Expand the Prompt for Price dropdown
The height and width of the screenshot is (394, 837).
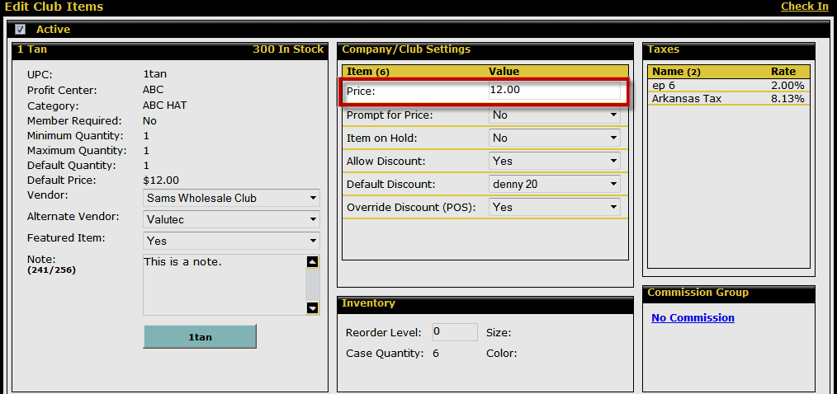pos(555,115)
